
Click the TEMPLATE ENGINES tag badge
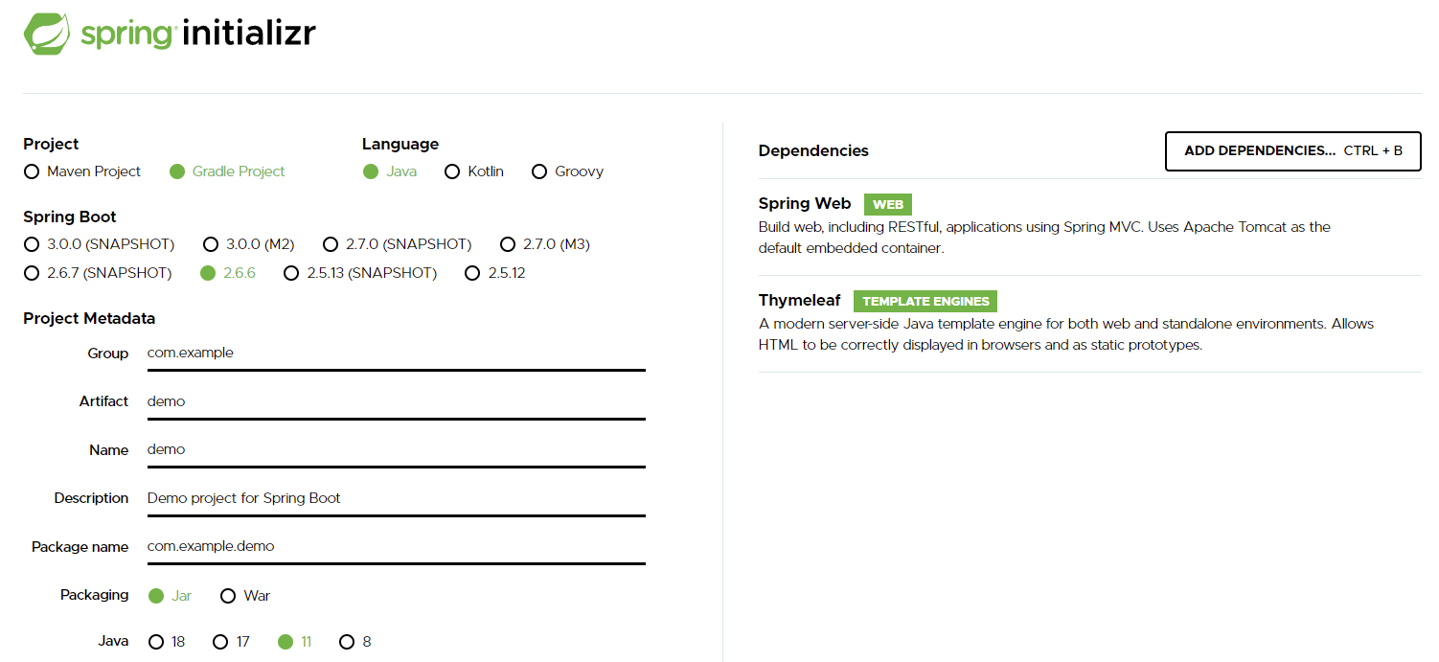tap(925, 302)
